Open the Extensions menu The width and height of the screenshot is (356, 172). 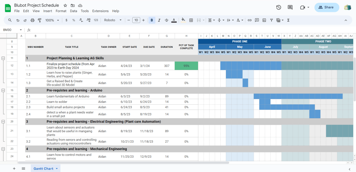click(100, 11)
